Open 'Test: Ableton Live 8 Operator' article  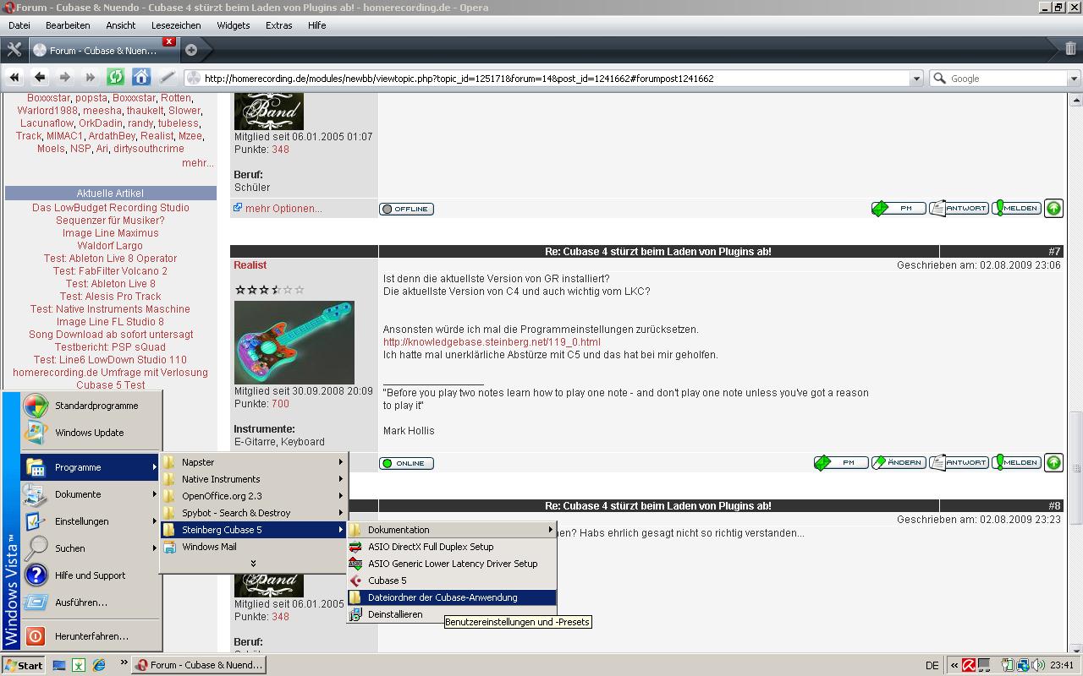pos(110,259)
